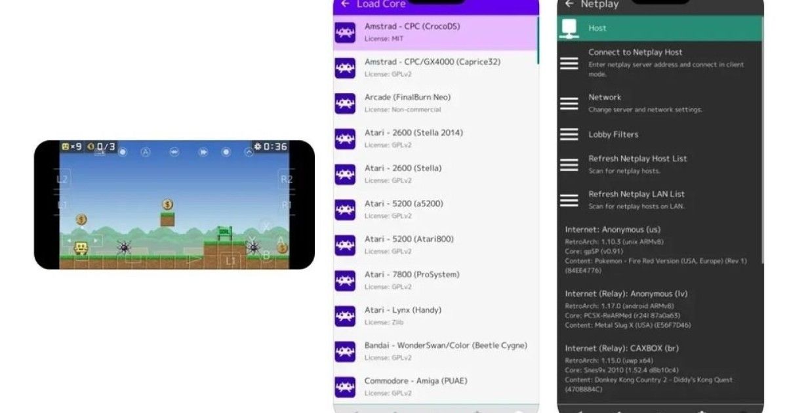Image resolution: width=787 pixels, height=413 pixels.
Task: Click the Atari Lynx (Handy) core icon
Action: pyautogui.click(x=345, y=315)
